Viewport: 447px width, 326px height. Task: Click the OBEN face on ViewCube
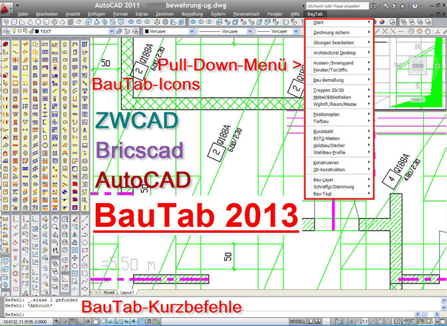click(418, 66)
